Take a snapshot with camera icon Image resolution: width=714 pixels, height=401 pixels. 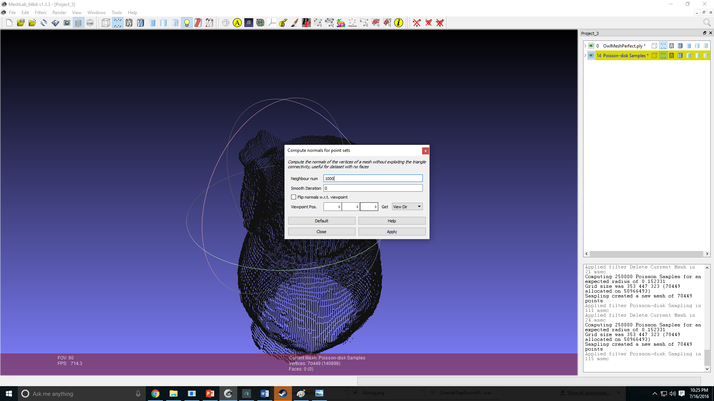[67, 23]
